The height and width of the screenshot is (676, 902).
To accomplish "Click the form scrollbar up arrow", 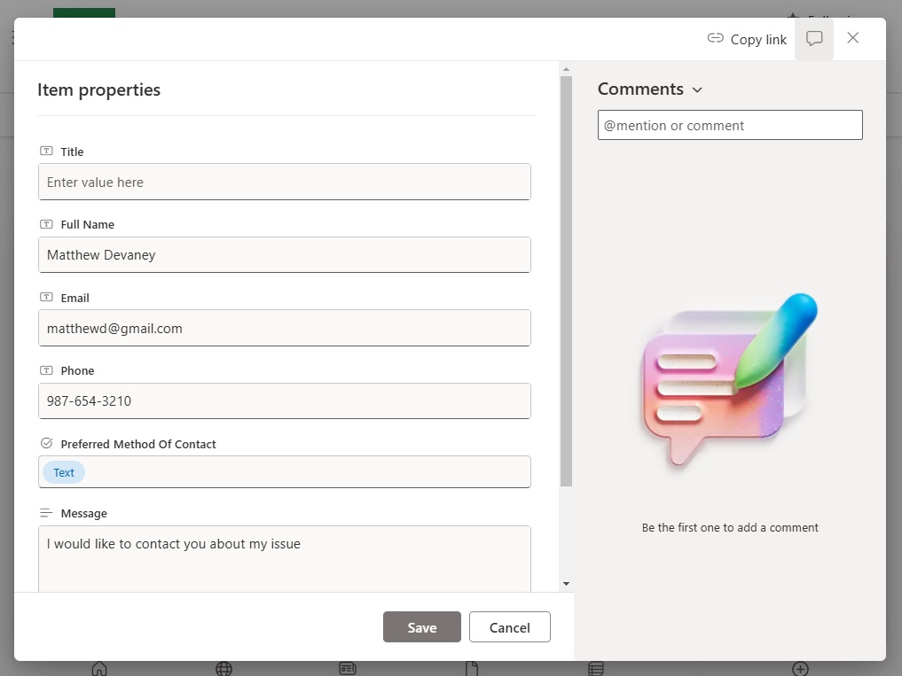I will (x=566, y=69).
